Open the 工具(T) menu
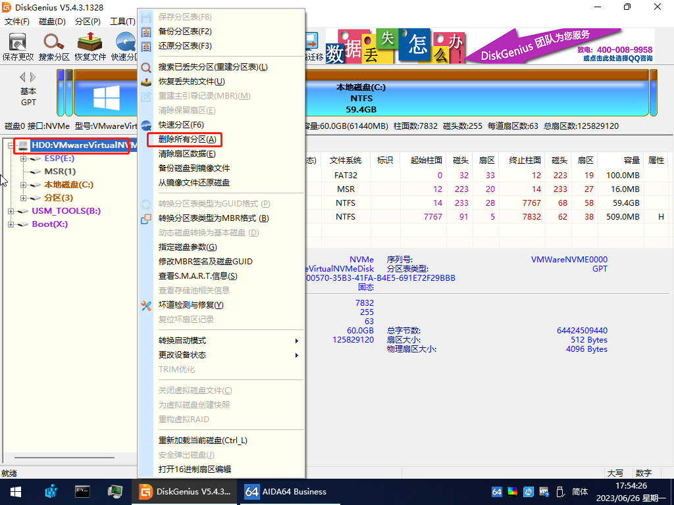This screenshot has height=505, width=674. coord(122,22)
